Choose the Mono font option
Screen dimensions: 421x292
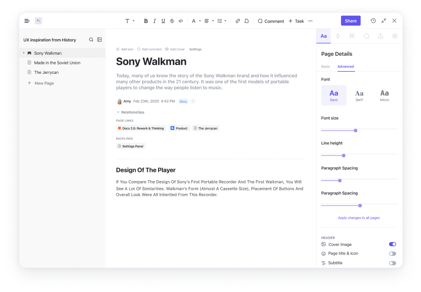384,96
